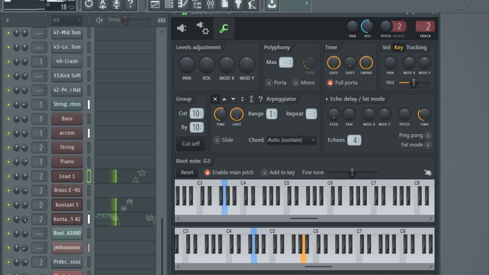Click the arpeggiator off (X) direction icon

point(215,99)
